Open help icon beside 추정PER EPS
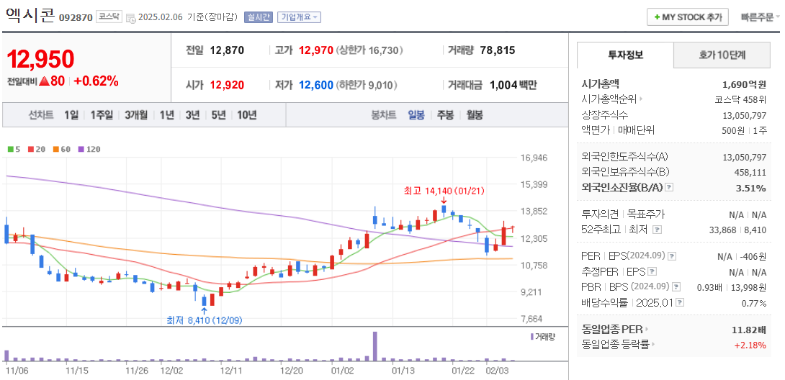Screen dimensions: 785x380 pyautogui.click(x=652, y=272)
